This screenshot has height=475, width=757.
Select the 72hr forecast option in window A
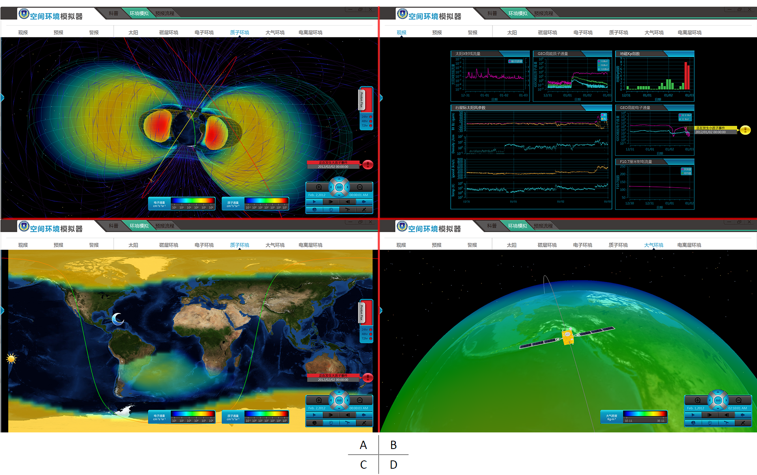367,125
